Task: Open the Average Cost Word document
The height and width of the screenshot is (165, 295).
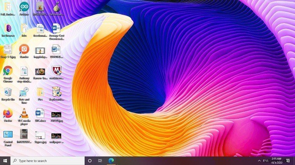Action: (56, 29)
